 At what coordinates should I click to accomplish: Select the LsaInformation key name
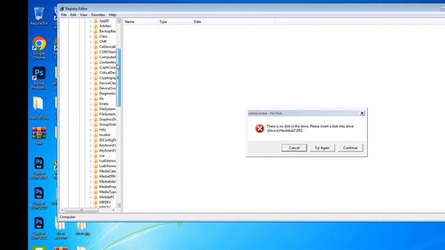click(108, 166)
